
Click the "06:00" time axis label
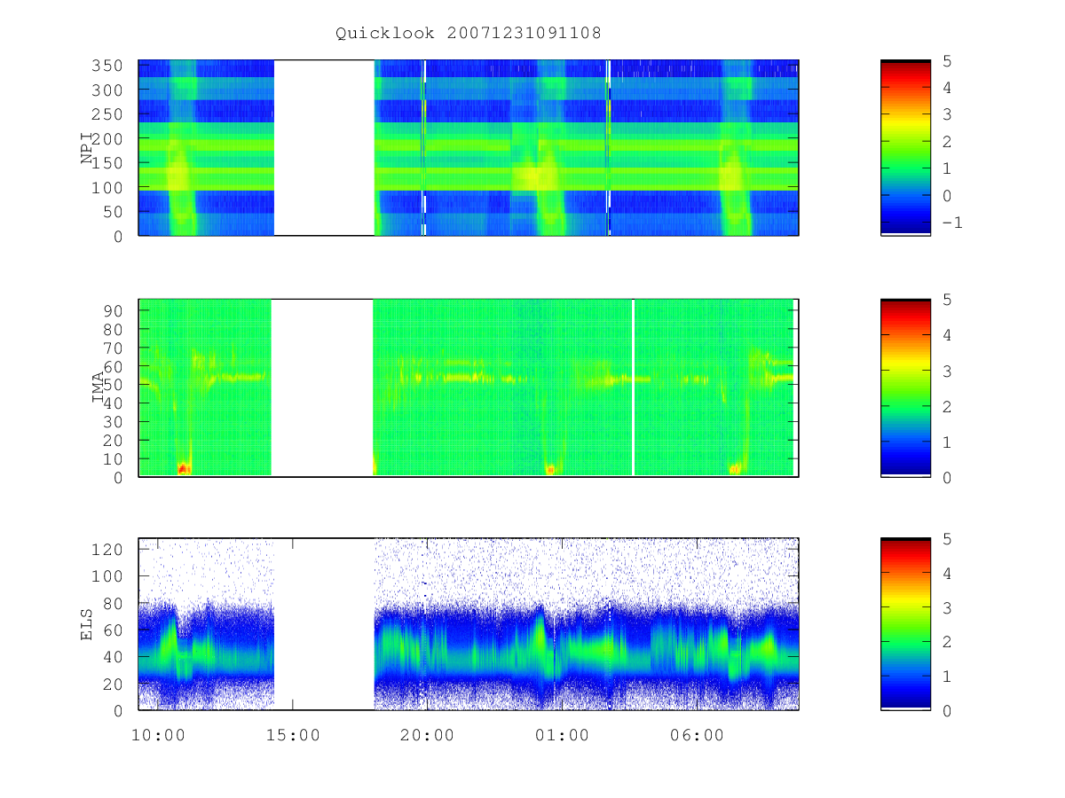pyautogui.click(x=698, y=736)
